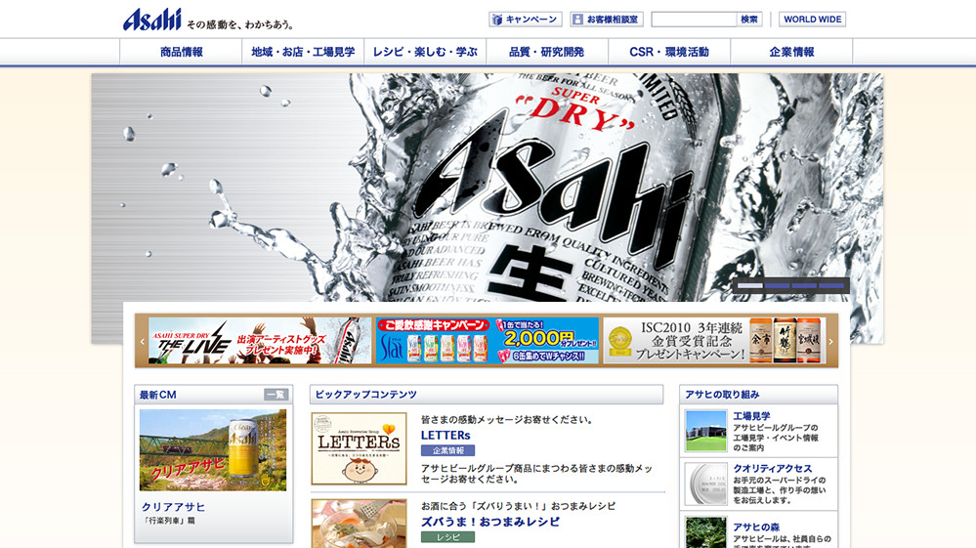Open the LETTERs title link

446,436
